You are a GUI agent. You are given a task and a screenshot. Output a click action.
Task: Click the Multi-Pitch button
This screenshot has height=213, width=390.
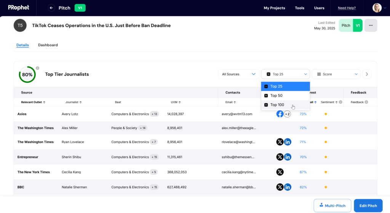332,206
